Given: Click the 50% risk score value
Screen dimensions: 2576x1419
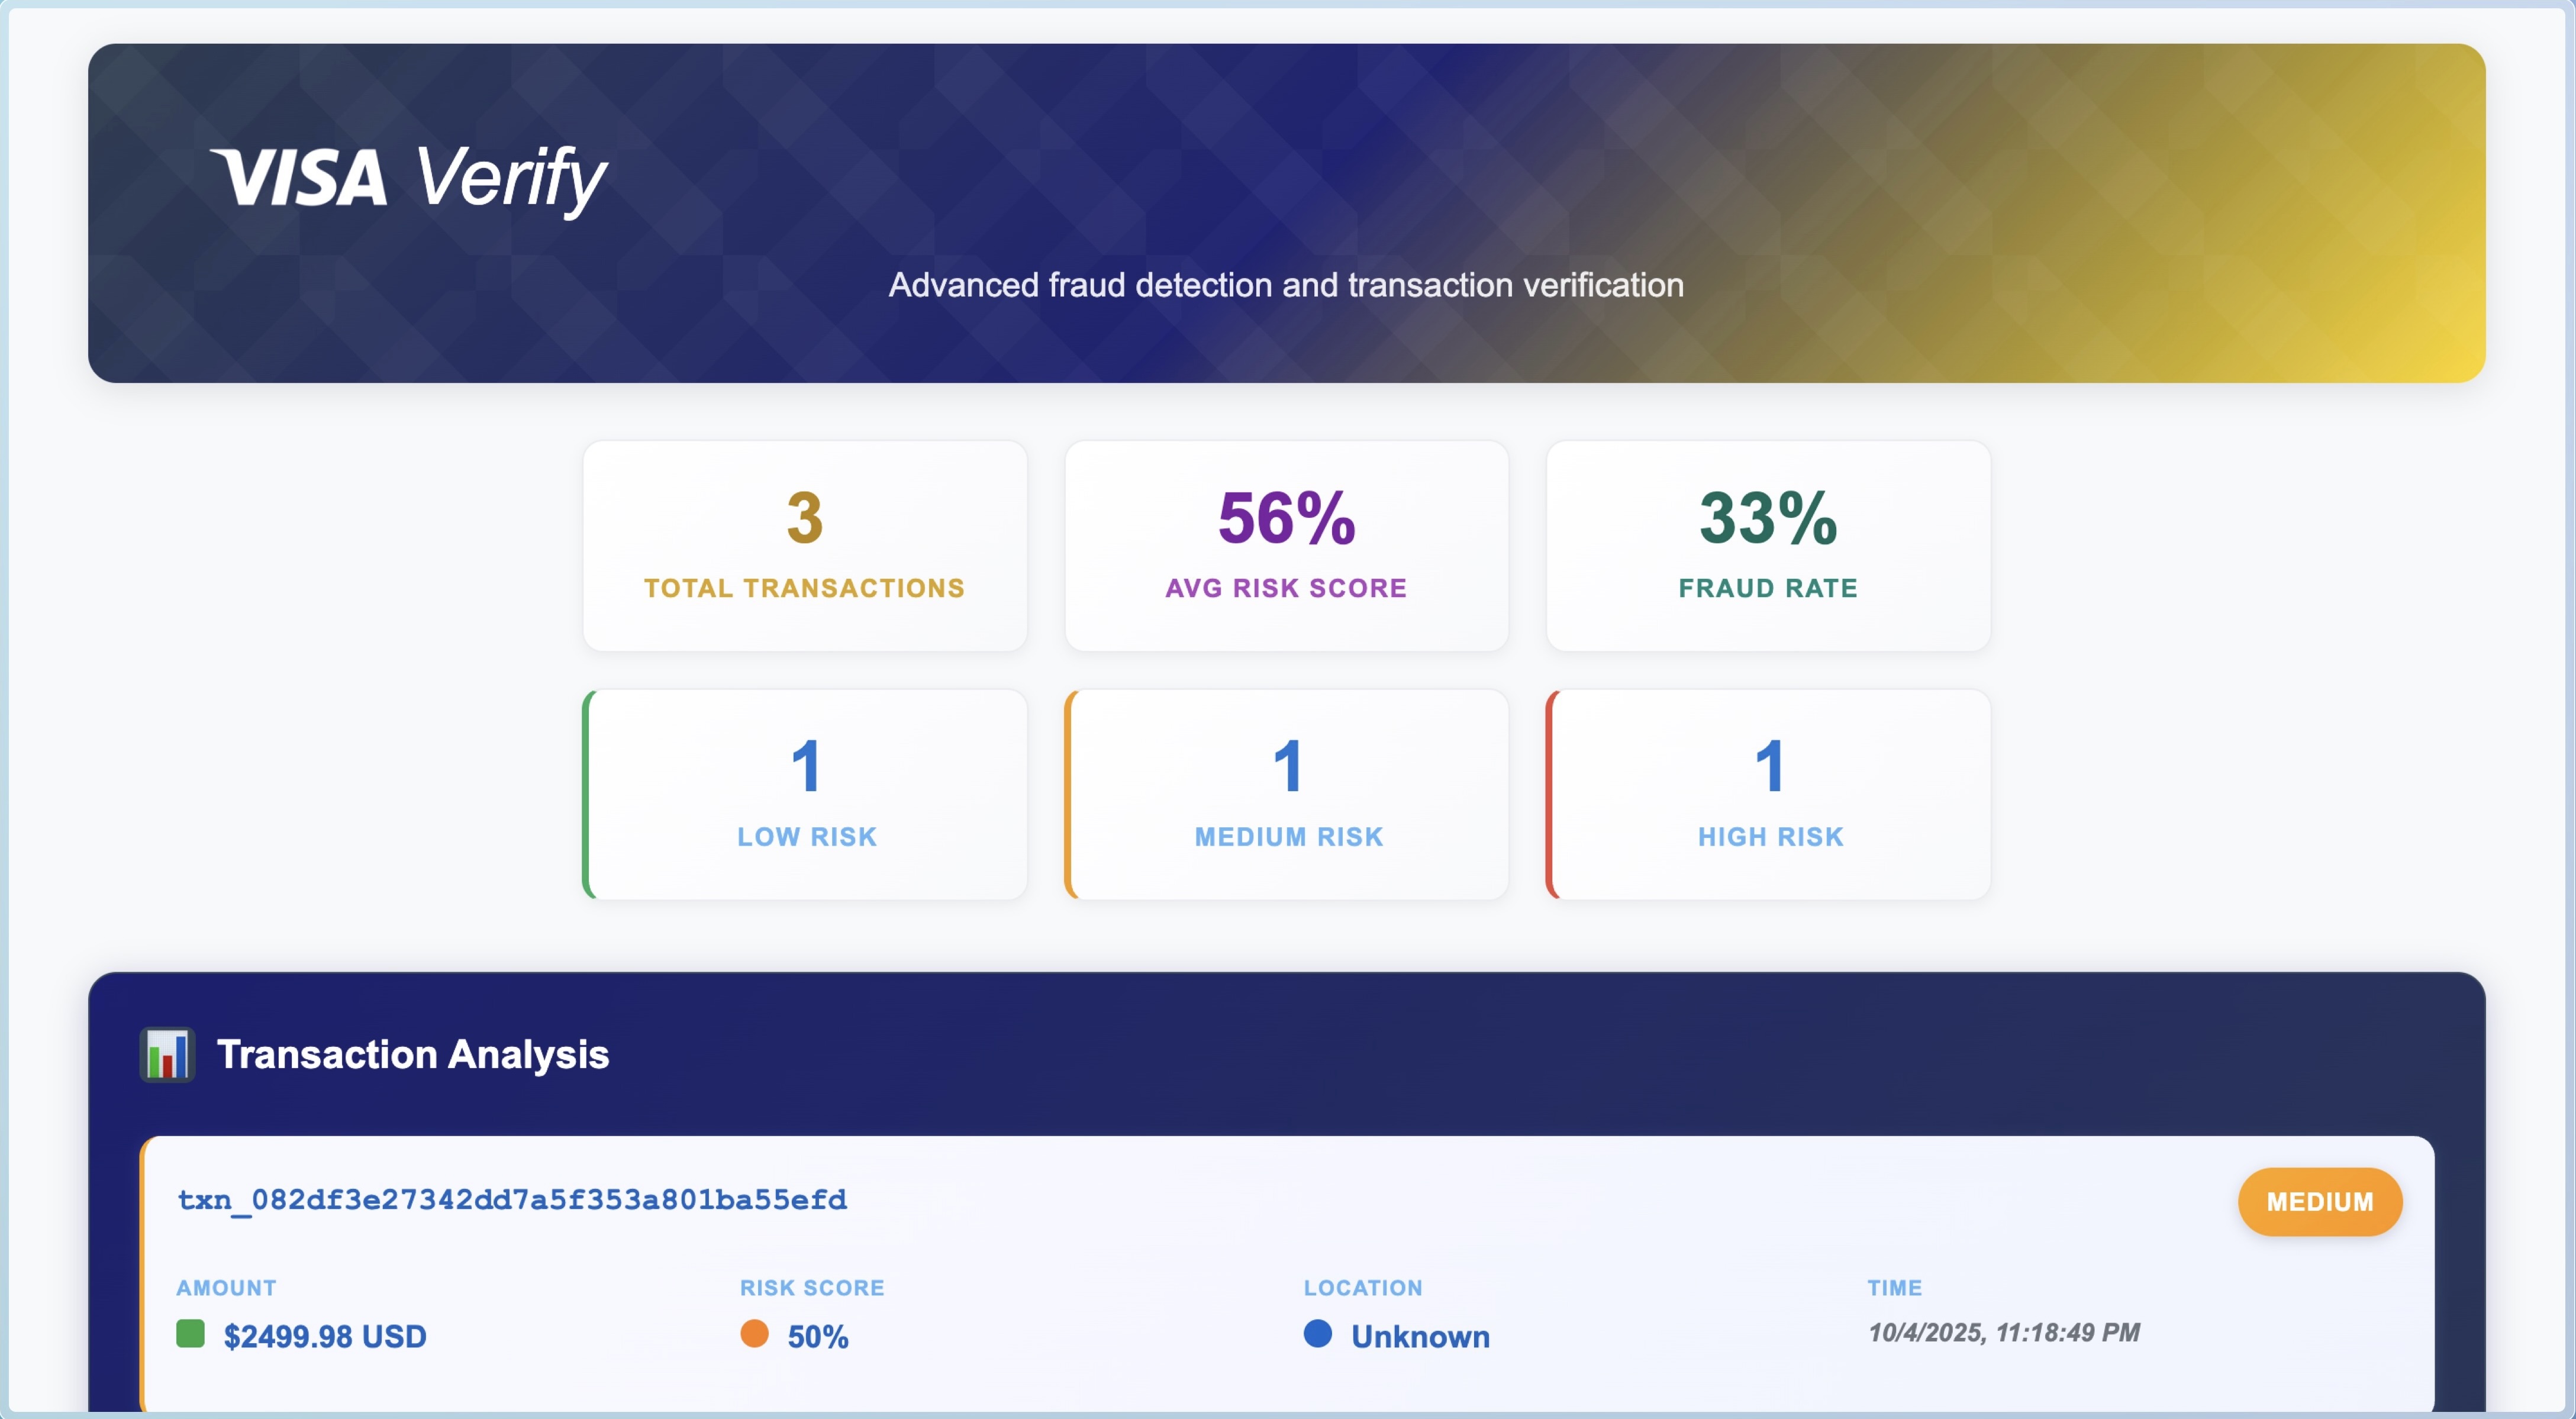Looking at the screenshot, I should pos(818,1337).
